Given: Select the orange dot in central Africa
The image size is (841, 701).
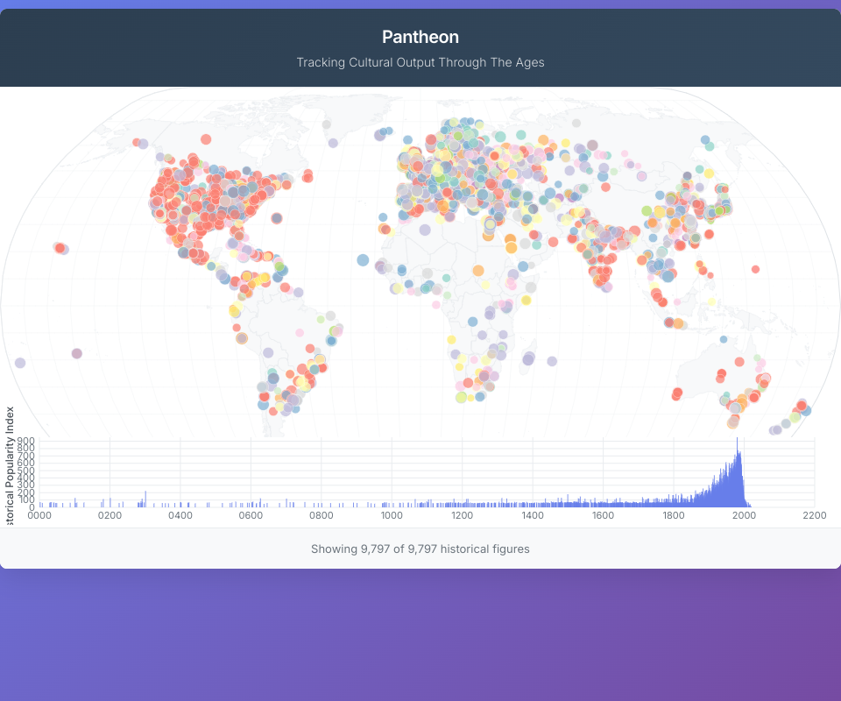Looking at the screenshot, I should click(x=478, y=271).
